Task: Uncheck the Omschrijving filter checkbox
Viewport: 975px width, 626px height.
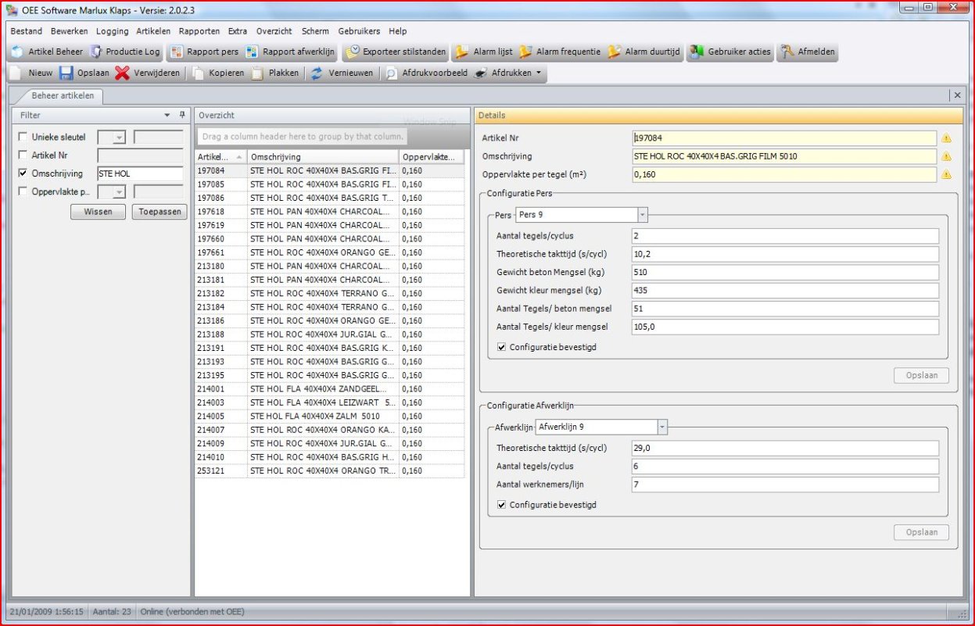Action: click(23, 173)
